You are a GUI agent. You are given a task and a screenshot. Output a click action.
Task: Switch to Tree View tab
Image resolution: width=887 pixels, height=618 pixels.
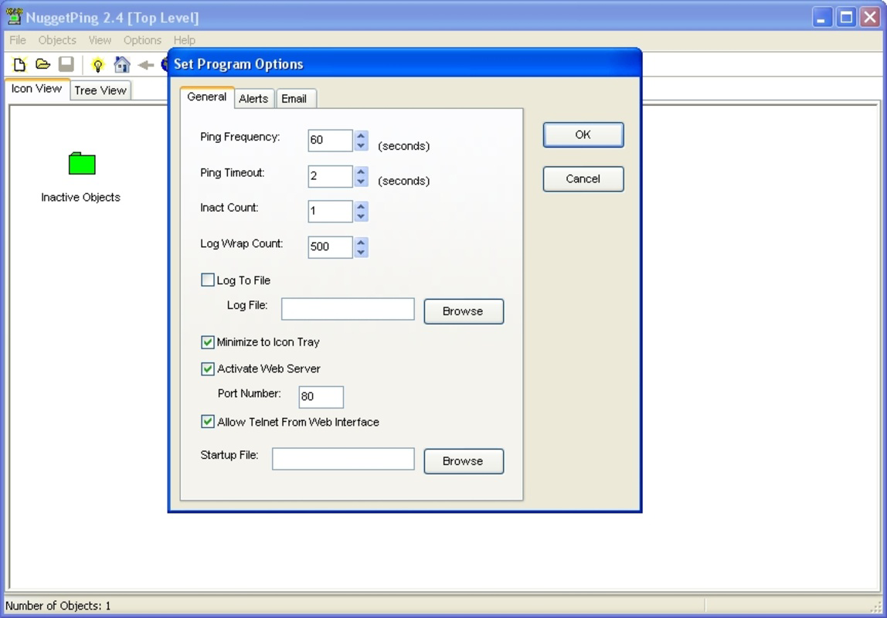click(100, 90)
